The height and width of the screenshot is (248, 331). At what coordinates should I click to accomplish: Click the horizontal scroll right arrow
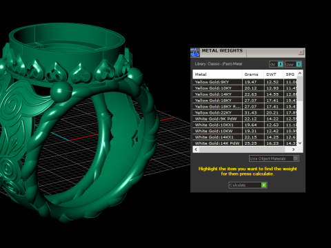pos(293,149)
